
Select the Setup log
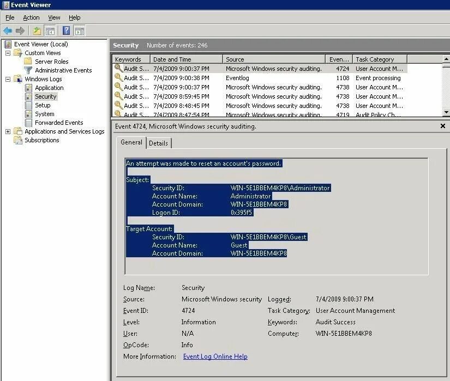pyautogui.click(x=43, y=105)
